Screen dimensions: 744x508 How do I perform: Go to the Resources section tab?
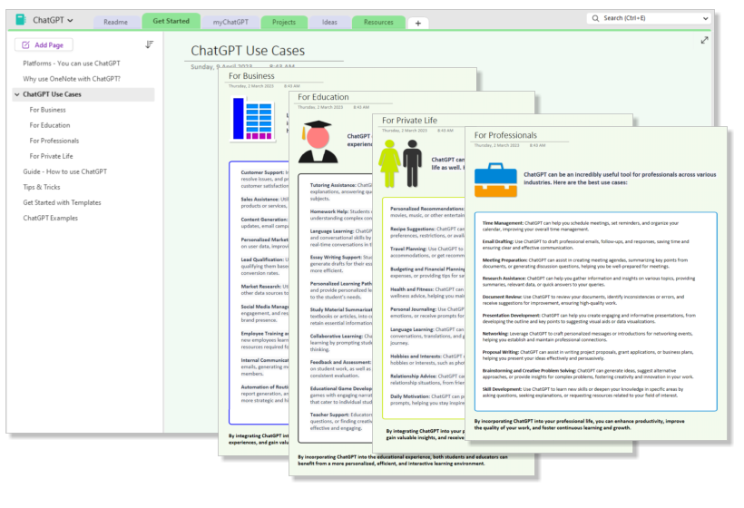coord(378,22)
